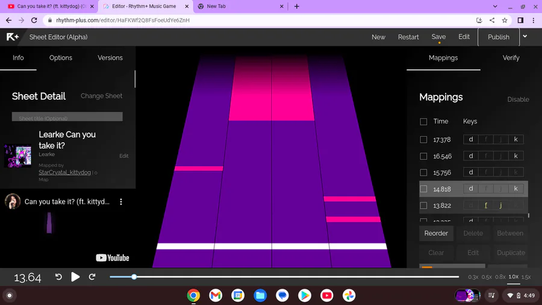Click the YouTube logo on video
This screenshot has height=305, width=542.
[x=113, y=257]
